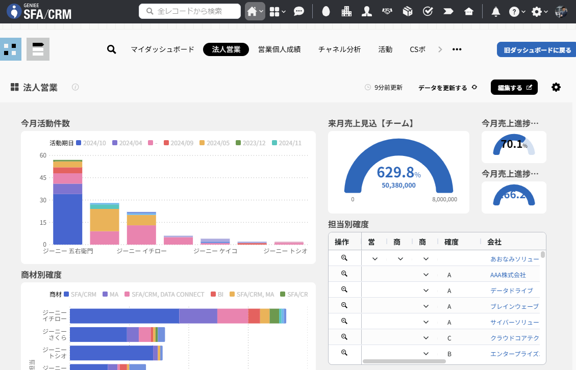
Task: Click the info icon beside 法人営業 title
Action: coord(76,87)
